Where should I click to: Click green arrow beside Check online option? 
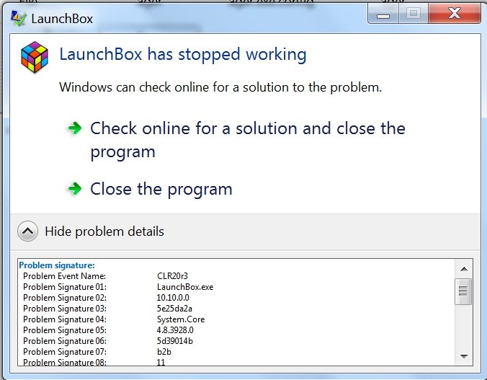pyautogui.click(x=74, y=128)
